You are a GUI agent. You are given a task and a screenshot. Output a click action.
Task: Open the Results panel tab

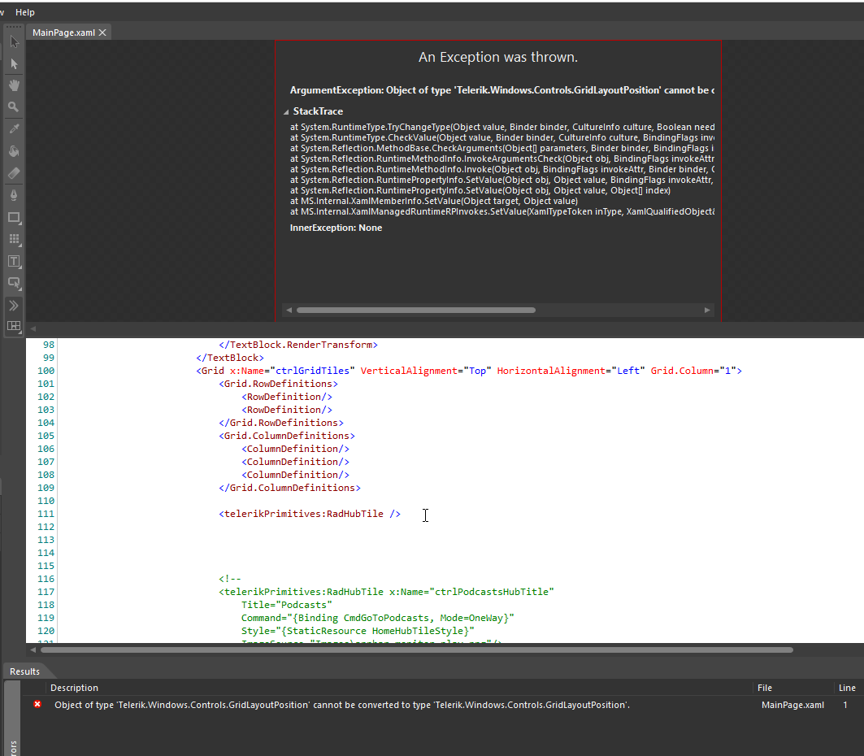25,671
